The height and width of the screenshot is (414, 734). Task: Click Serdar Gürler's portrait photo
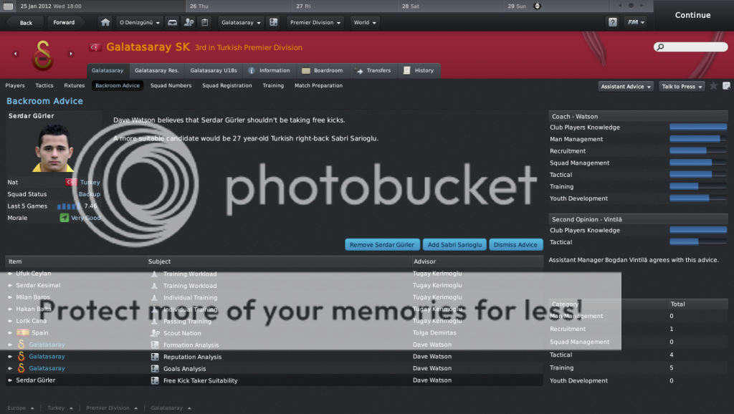[x=53, y=148]
